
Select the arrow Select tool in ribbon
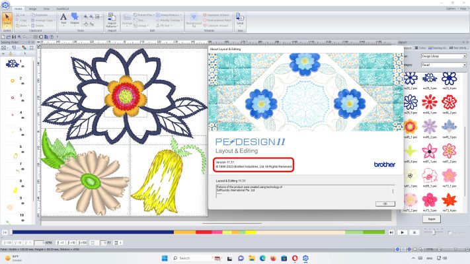tap(7, 20)
